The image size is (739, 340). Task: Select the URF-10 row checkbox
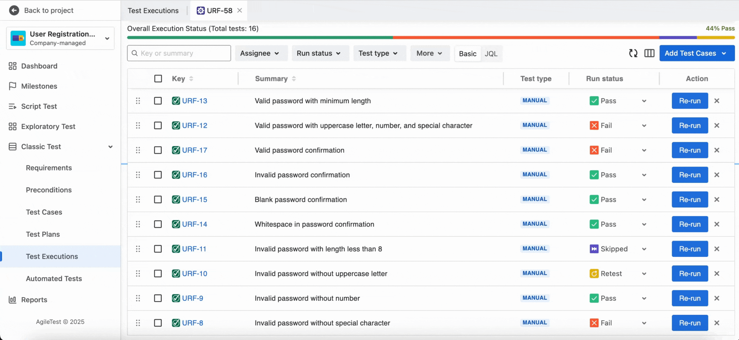(158, 274)
